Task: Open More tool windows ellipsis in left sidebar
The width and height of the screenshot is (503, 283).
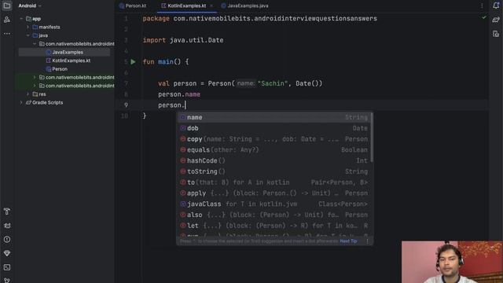Action: 7,33
